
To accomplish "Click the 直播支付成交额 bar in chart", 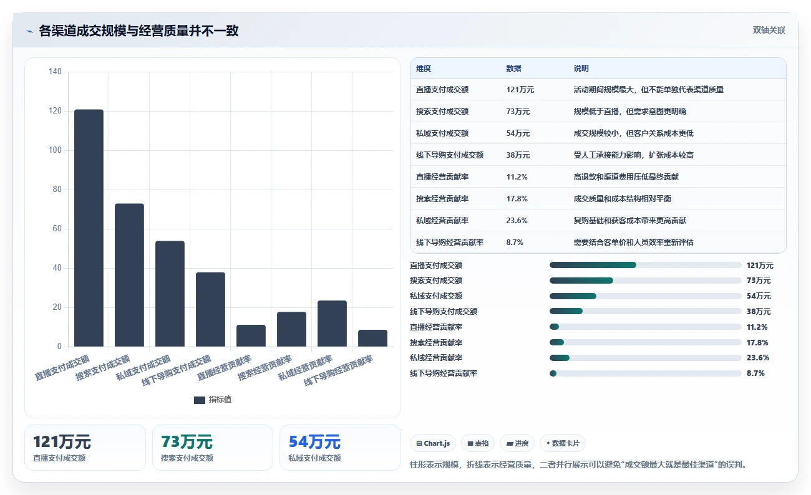I will pyautogui.click(x=89, y=228).
